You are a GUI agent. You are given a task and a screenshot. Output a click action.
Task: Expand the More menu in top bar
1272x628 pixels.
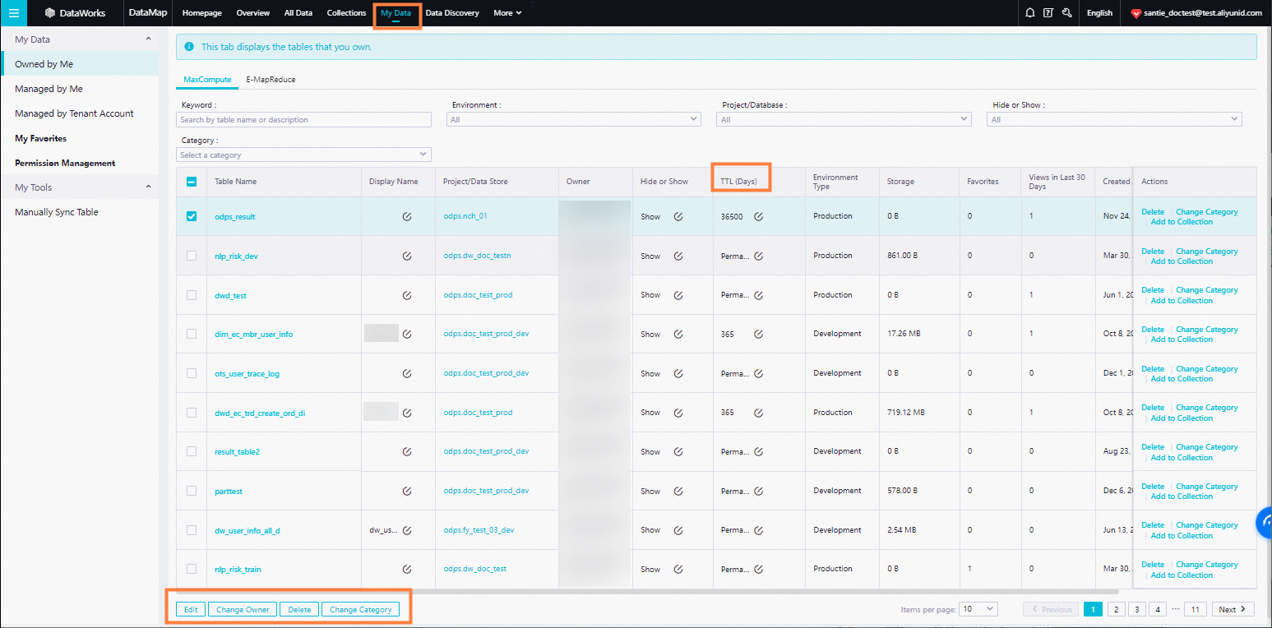[507, 13]
